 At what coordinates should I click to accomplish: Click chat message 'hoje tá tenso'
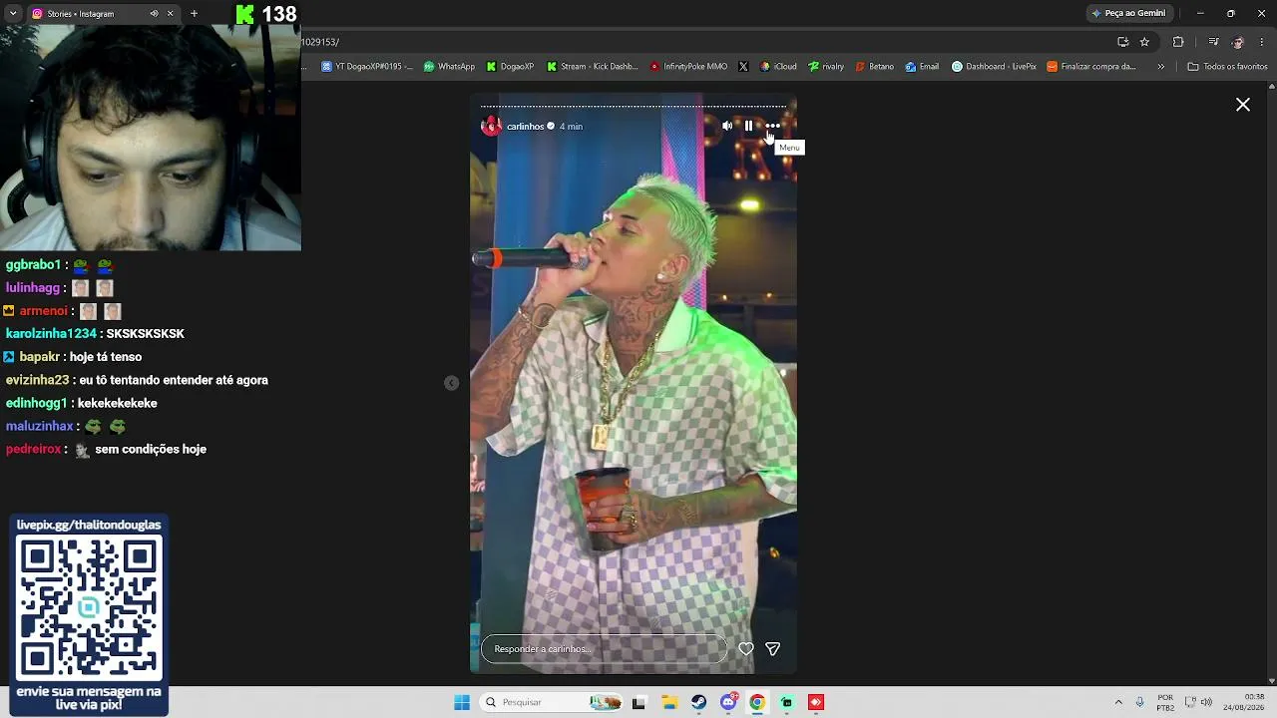(106, 357)
